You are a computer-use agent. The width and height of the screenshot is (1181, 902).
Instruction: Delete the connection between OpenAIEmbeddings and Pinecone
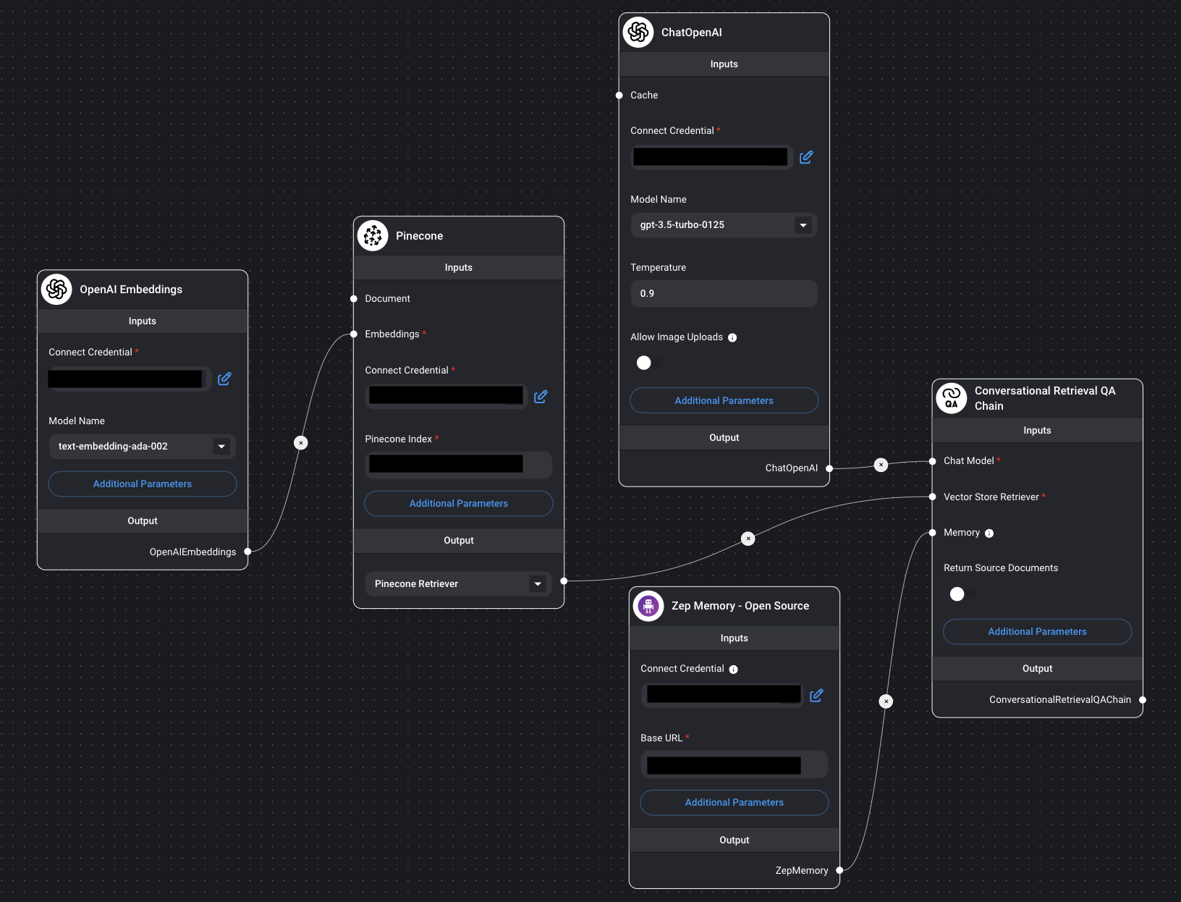[300, 442]
